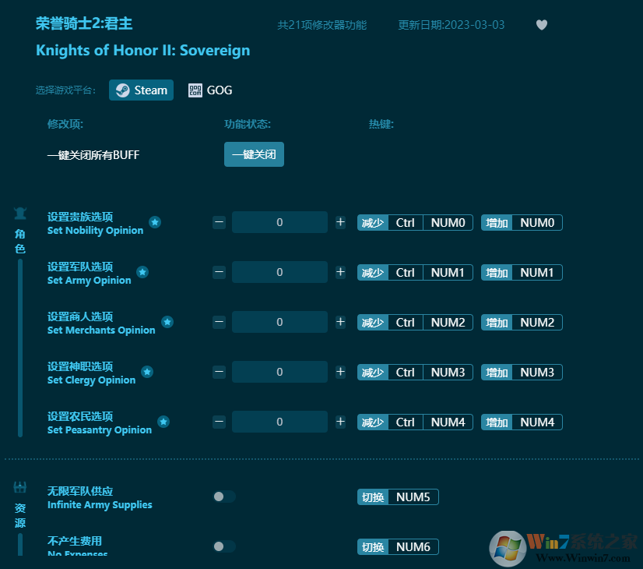
Task: Decrease Clergy Opinion with minus button
Action: coord(219,372)
